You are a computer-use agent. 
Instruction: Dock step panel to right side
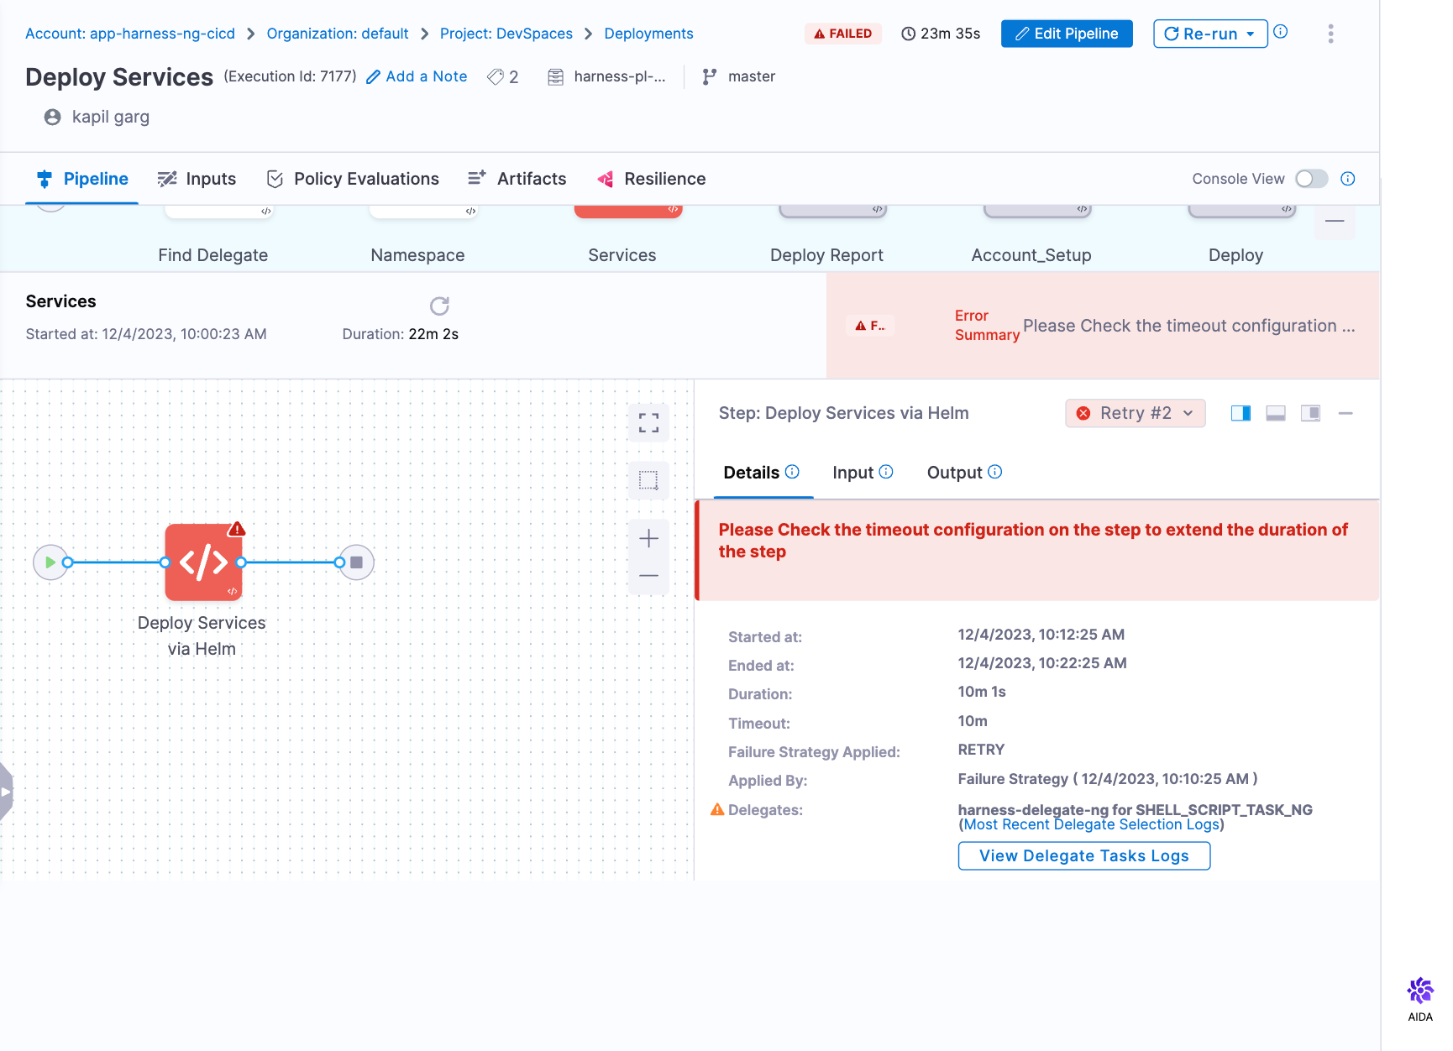(1241, 413)
